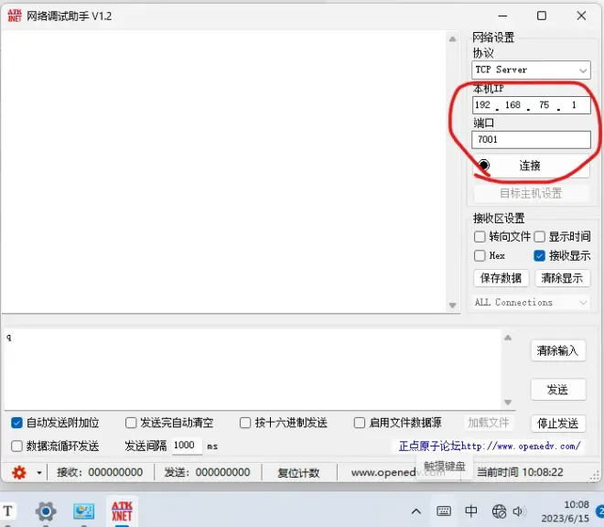Click the 发送 send button
Screen dimensions: 604x527
click(x=557, y=389)
